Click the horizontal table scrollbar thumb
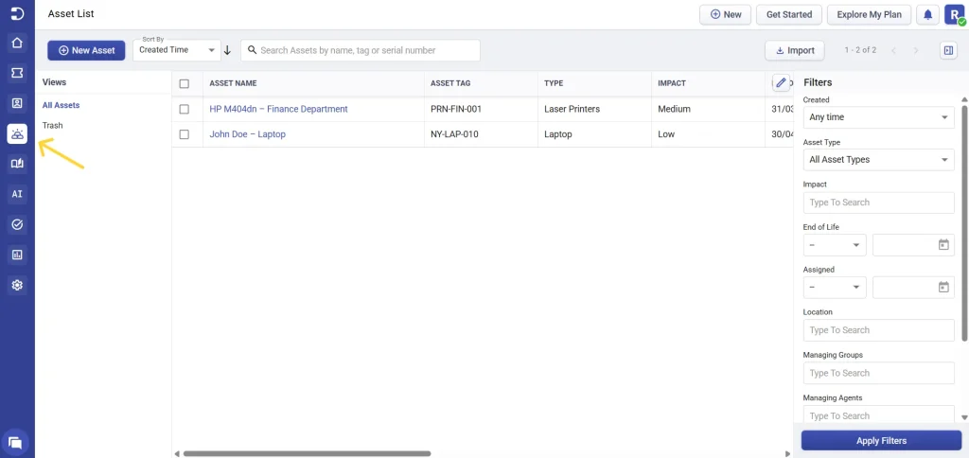This screenshot has width=969, height=458. 307,453
